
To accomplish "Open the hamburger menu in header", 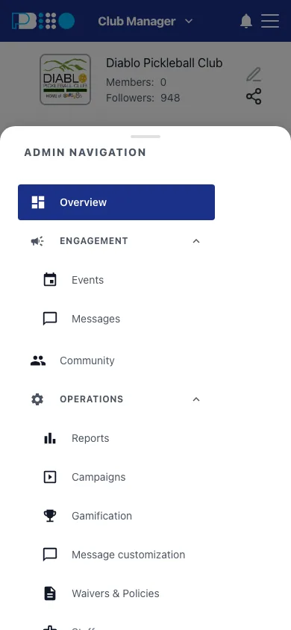I will point(270,21).
